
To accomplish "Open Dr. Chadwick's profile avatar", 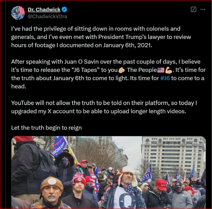I will click(x=18, y=13).
